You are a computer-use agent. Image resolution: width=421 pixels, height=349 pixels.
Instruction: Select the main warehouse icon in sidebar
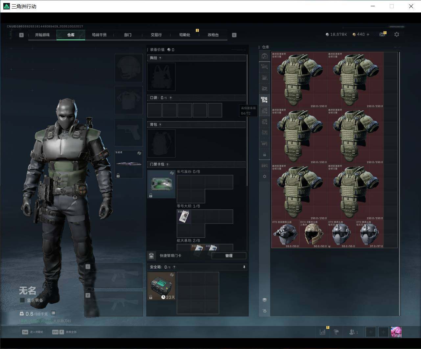point(265,56)
